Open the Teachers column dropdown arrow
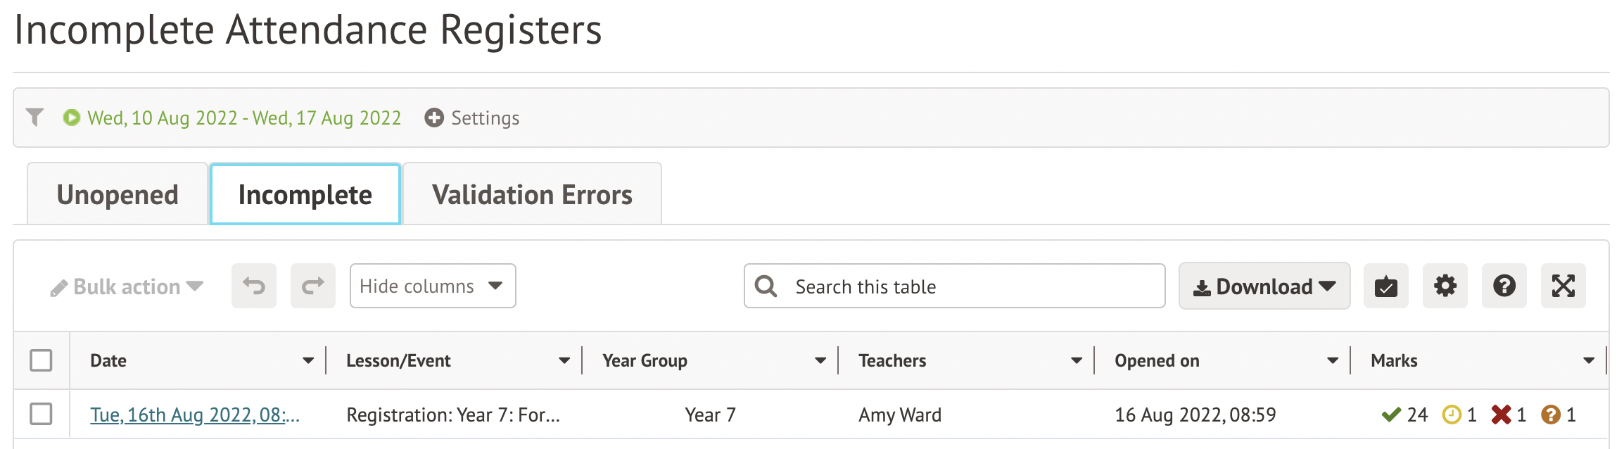Screen dimensions: 1624x449 [x=1077, y=361]
